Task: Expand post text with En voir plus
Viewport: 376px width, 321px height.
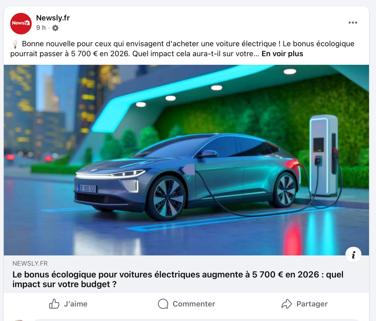Action: pos(282,54)
